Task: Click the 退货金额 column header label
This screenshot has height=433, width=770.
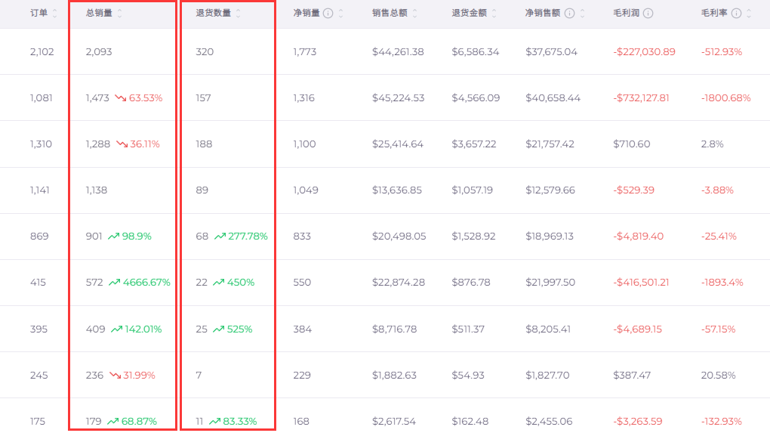Action: coord(470,14)
